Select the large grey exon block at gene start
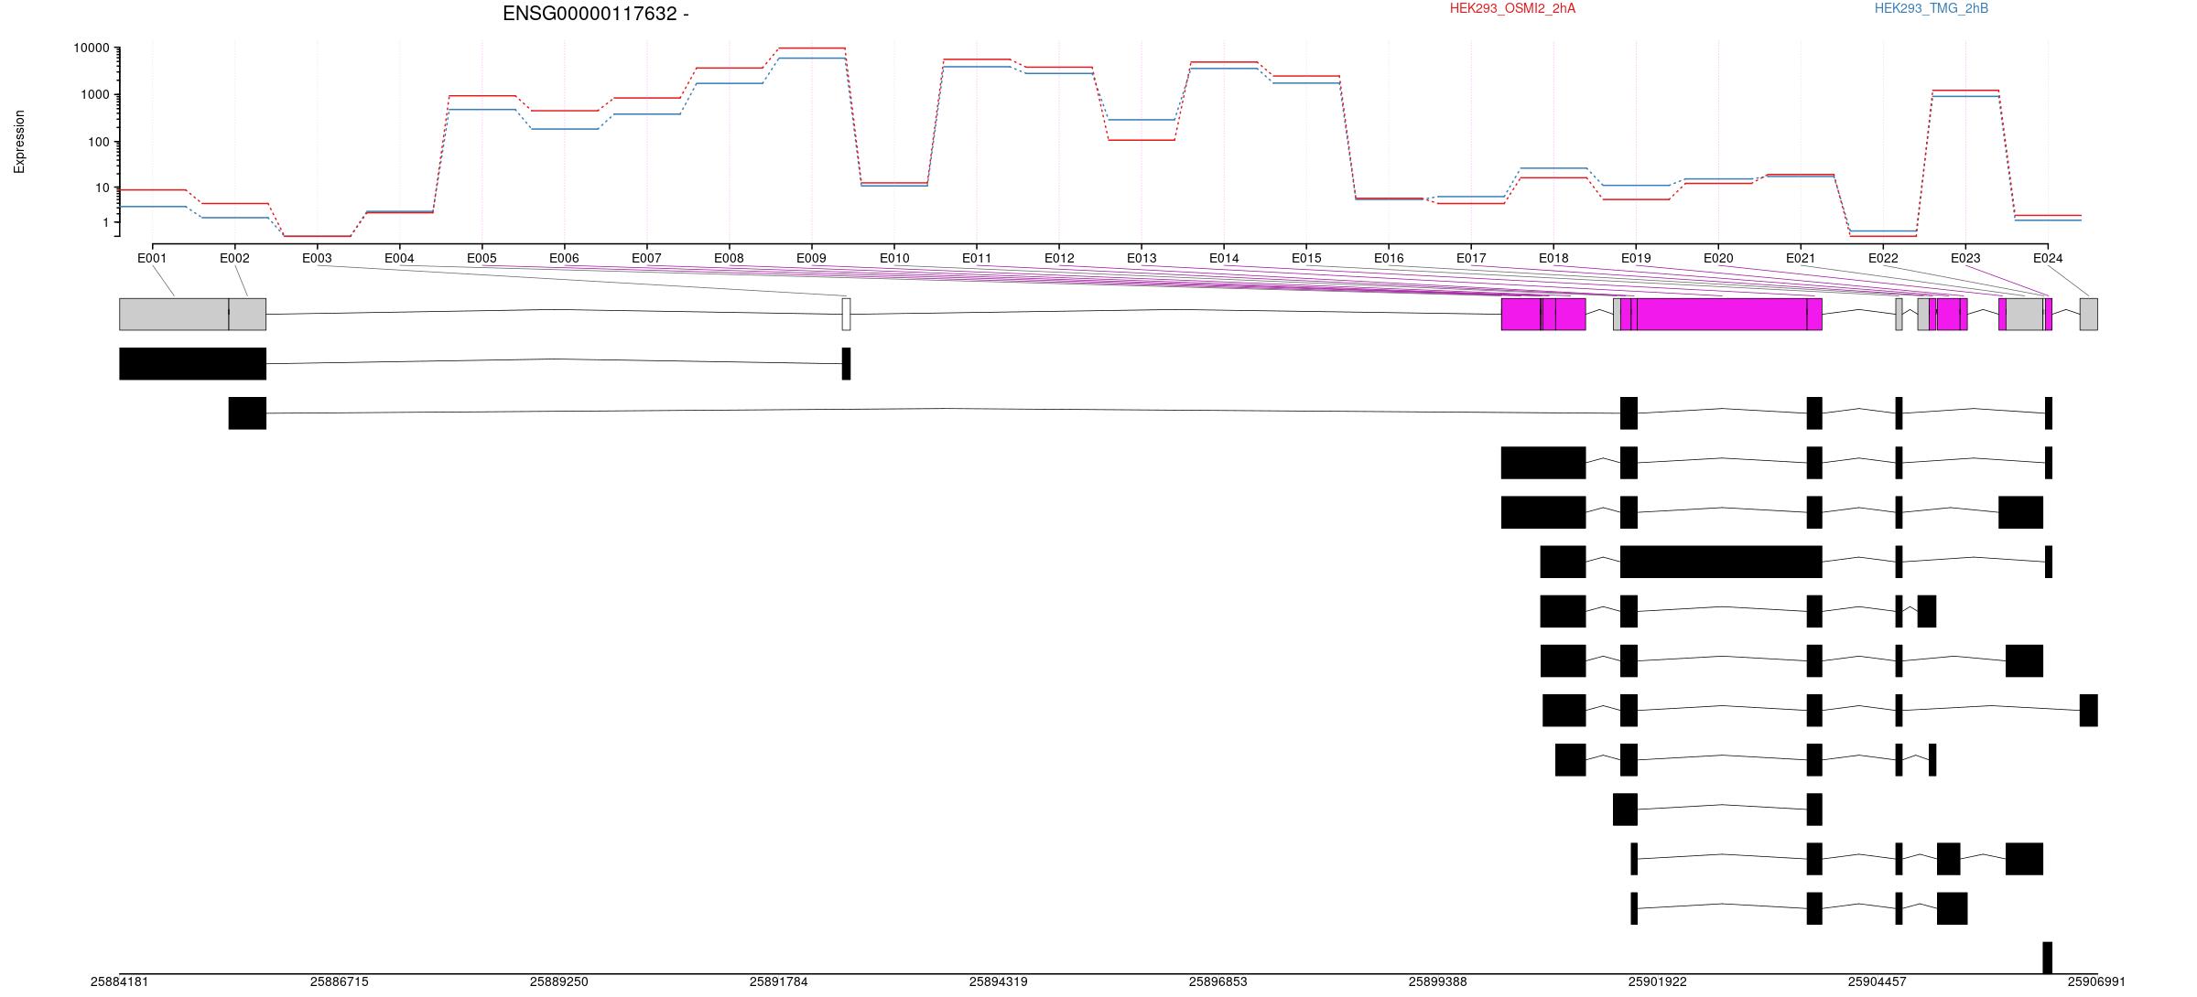 [x=174, y=315]
